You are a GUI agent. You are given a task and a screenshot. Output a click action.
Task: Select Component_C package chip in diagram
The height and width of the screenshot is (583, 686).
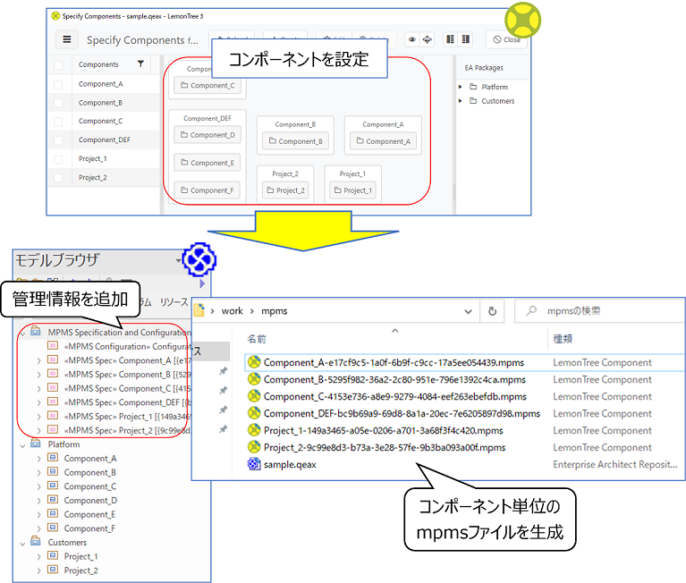207,85
